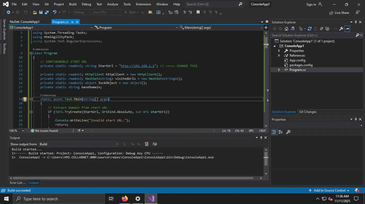Click Solution Explorer Home icon
Screen dimensions: 365x204
click(286, 29)
